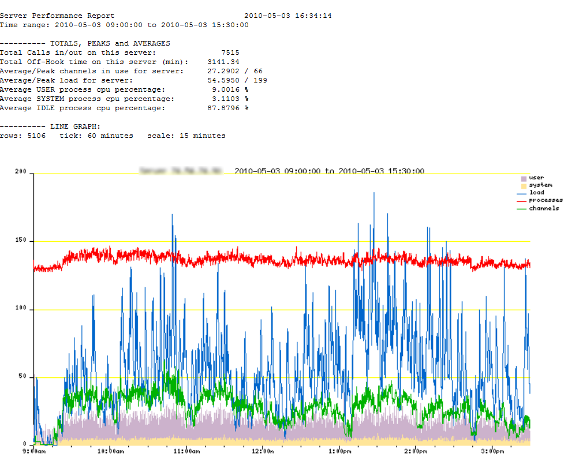
Task: Click the 'LINE GRAPH' section header
Action: 75,126
